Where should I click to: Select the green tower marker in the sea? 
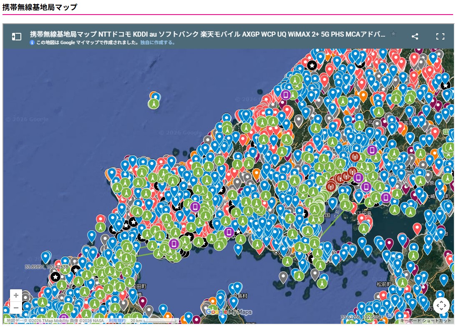coord(154,103)
